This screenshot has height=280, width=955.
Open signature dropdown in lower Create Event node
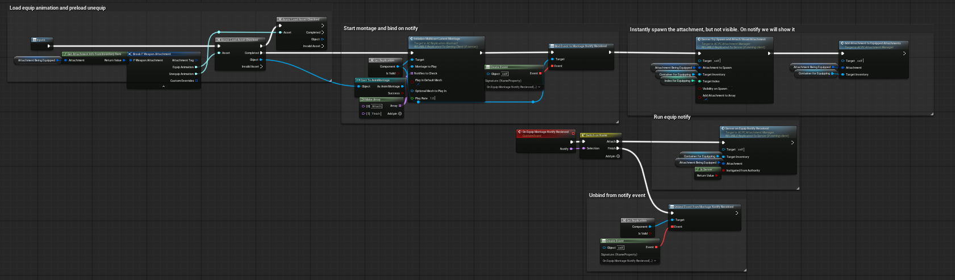pyautogui.click(x=630, y=261)
